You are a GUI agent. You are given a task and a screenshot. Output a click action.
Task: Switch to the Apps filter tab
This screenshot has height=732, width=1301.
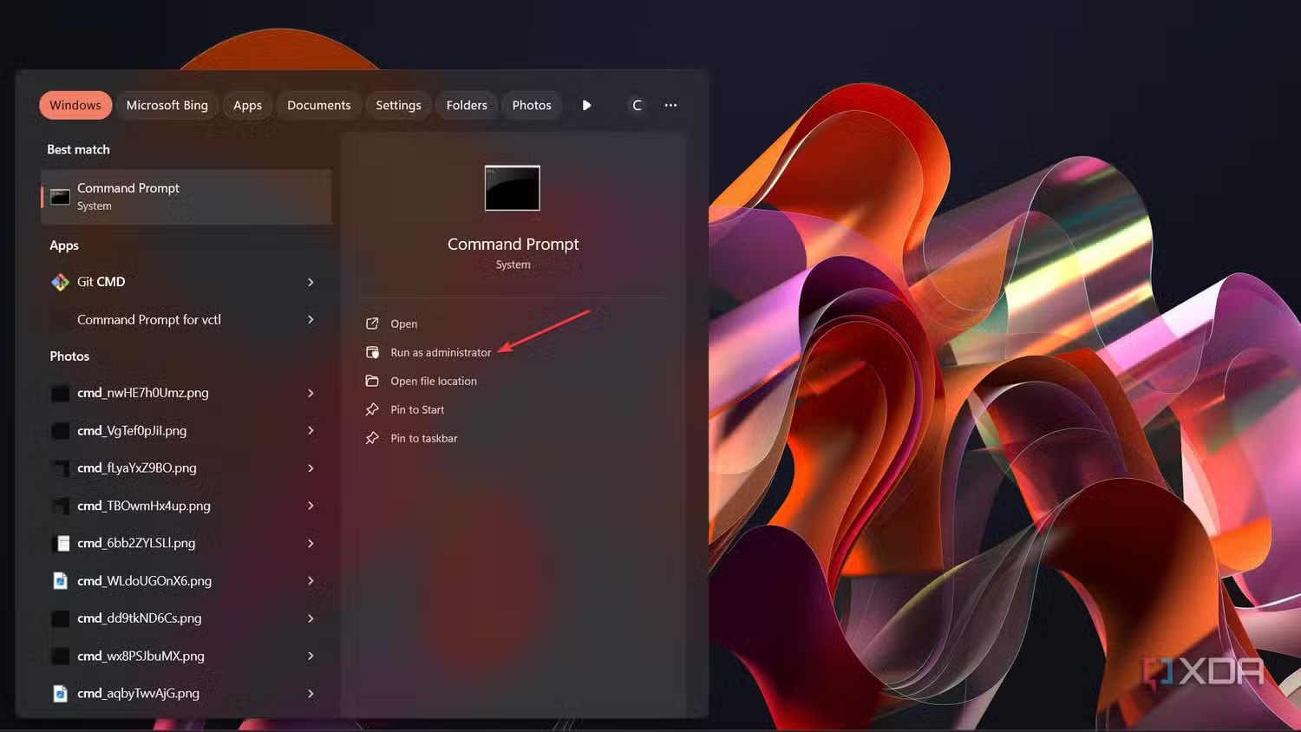[247, 105]
